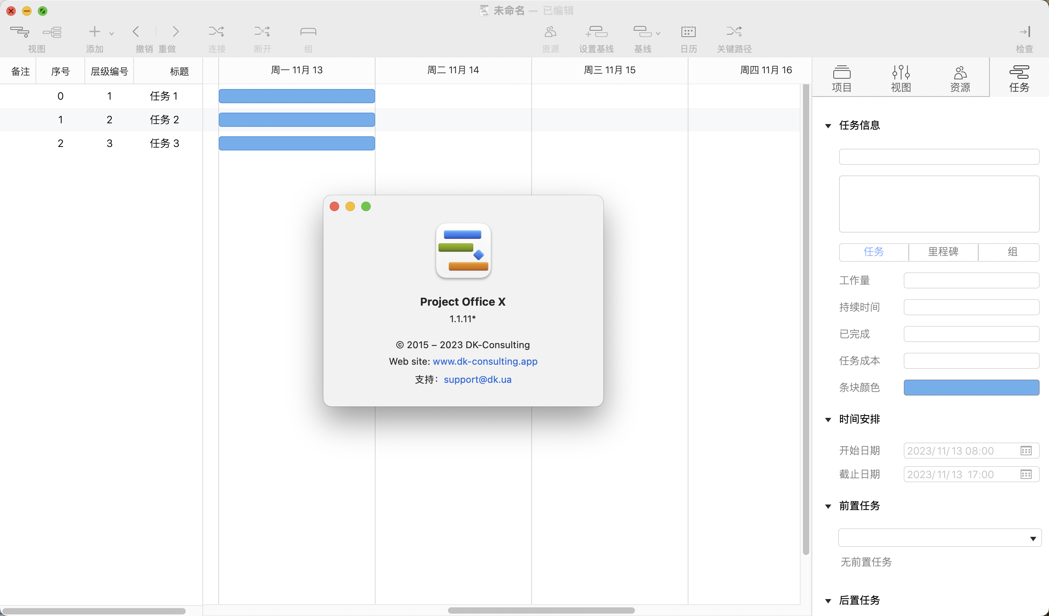This screenshot has height=616, width=1049.
Task: Toggle the Inspector panel icon
Action: tap(1025, 32)
